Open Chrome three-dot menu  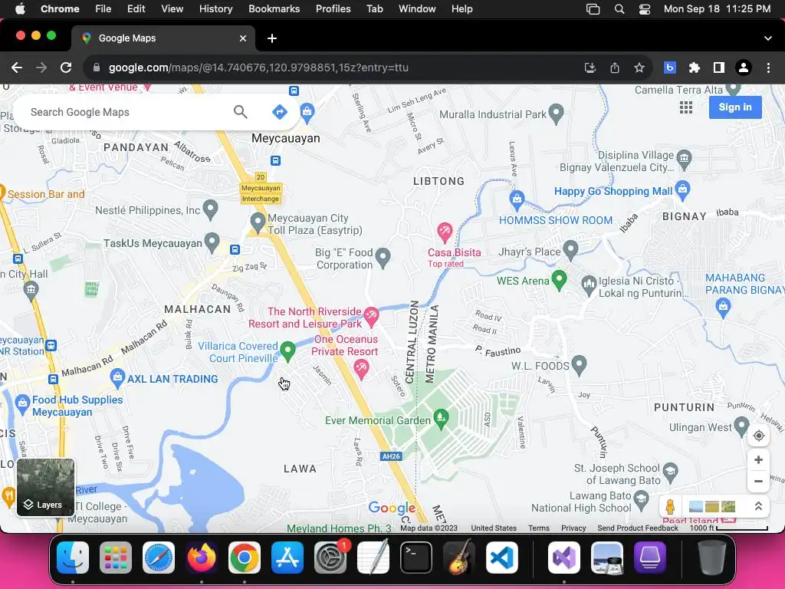(768, 67)
